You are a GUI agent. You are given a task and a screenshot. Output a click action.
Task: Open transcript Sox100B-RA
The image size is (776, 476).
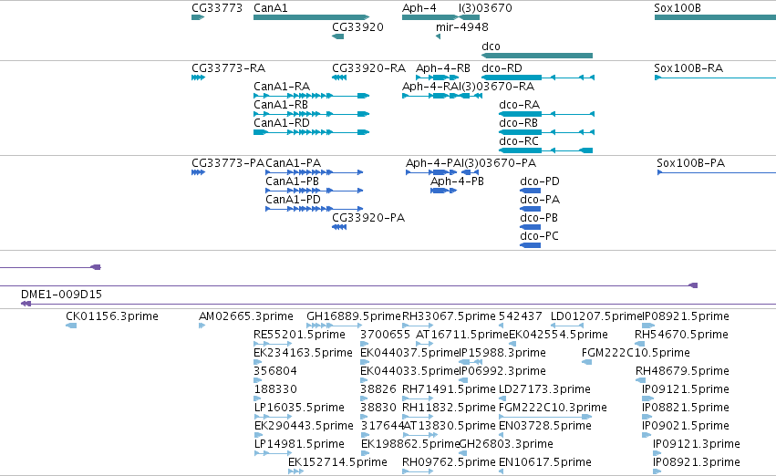point(688,68)
